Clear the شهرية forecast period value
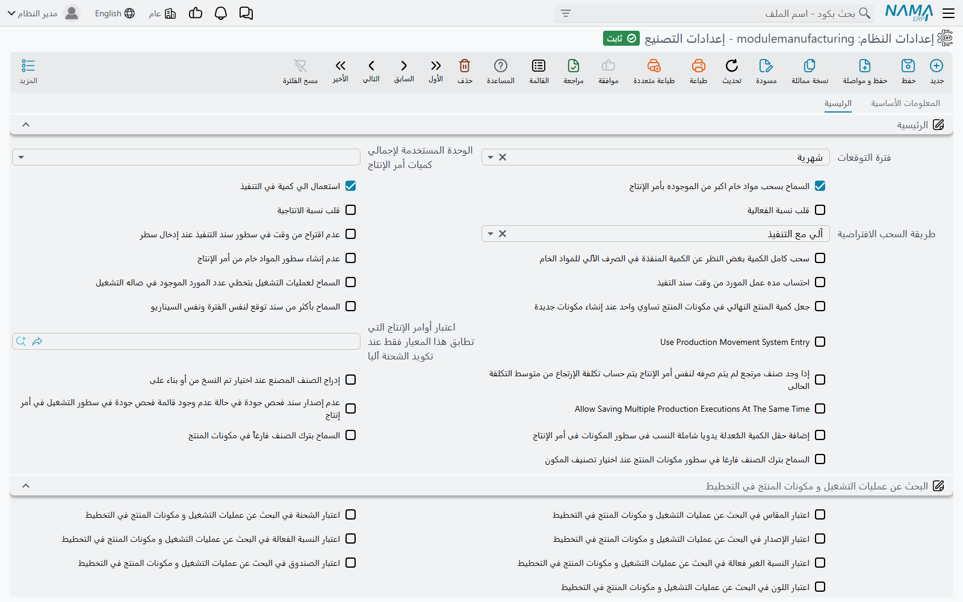Screen dimensions: 963x602 click(x=503, y=158)
